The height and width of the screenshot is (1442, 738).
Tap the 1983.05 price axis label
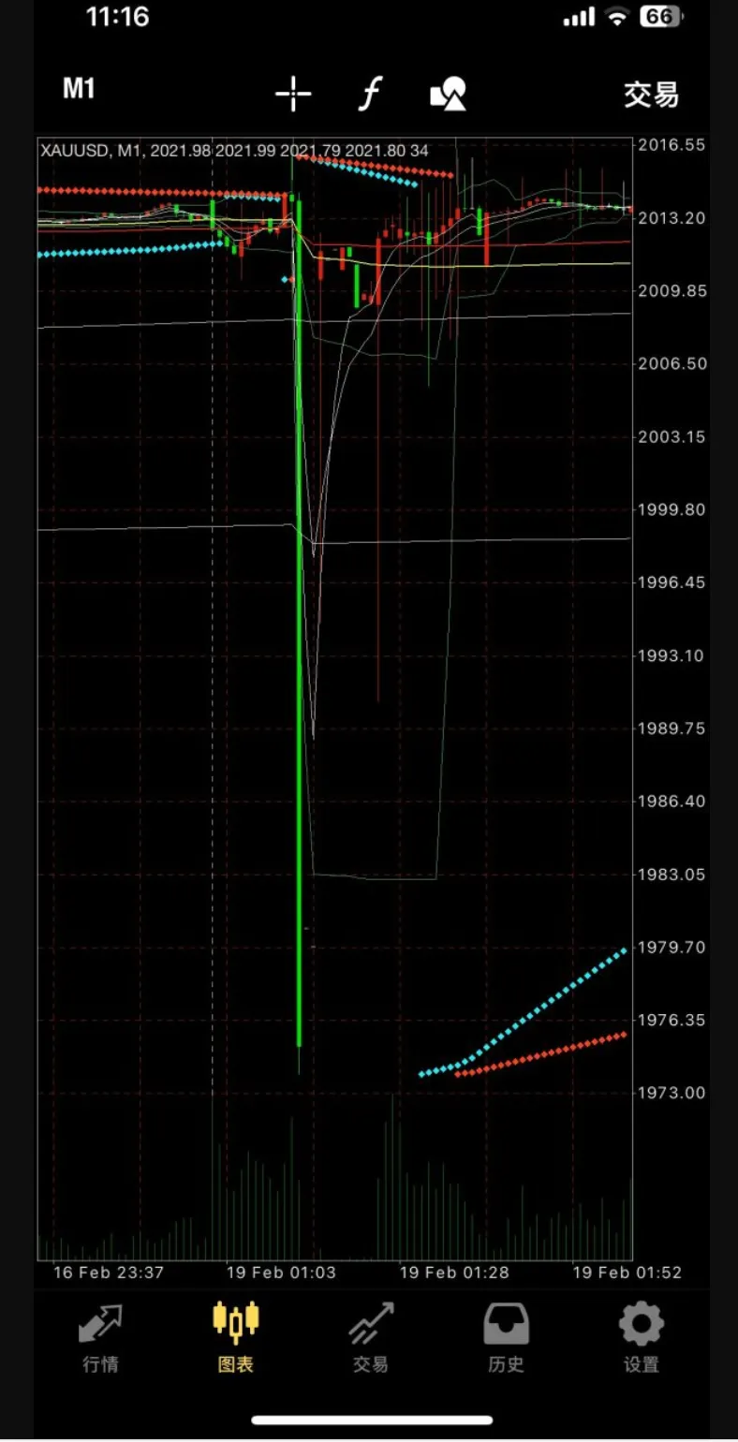pos(672,875)
